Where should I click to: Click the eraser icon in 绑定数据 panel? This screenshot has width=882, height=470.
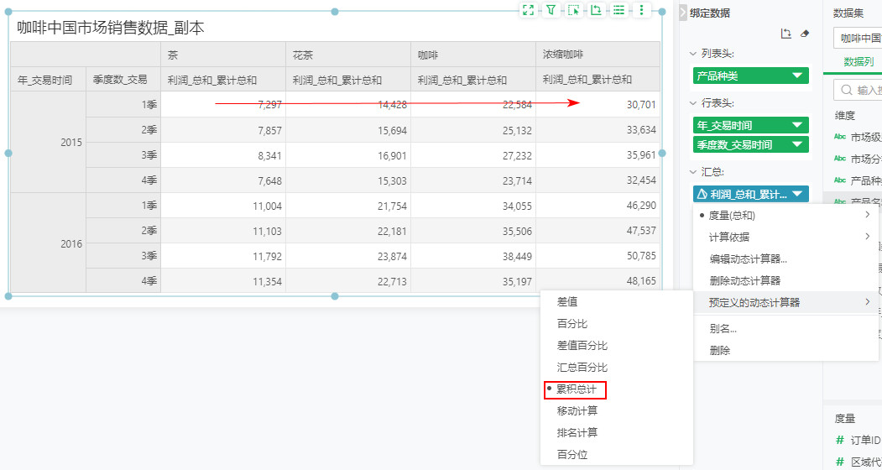[x=805, y=34]
